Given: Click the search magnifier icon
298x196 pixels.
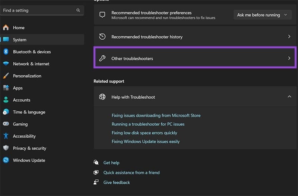Looking at the screenshot, I should 78,10.
